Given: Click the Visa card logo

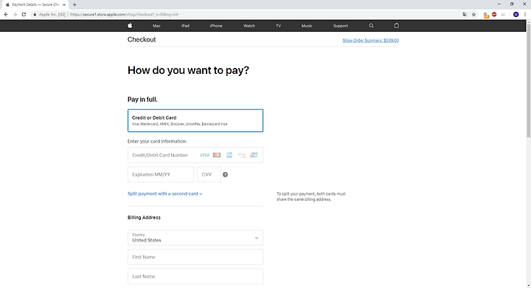Looking at the screenshot, I should [204, 155].
